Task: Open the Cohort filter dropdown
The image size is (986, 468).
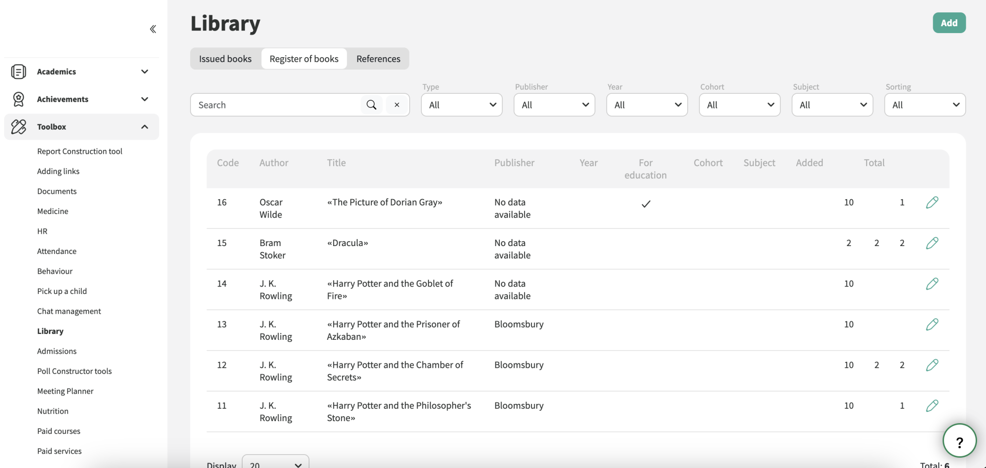Action: click(x=739, y=105)
